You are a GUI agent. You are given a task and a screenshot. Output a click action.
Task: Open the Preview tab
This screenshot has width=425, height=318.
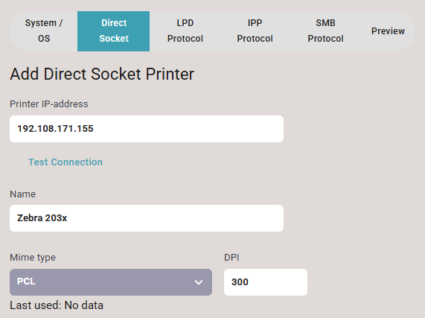coord(388,31)
